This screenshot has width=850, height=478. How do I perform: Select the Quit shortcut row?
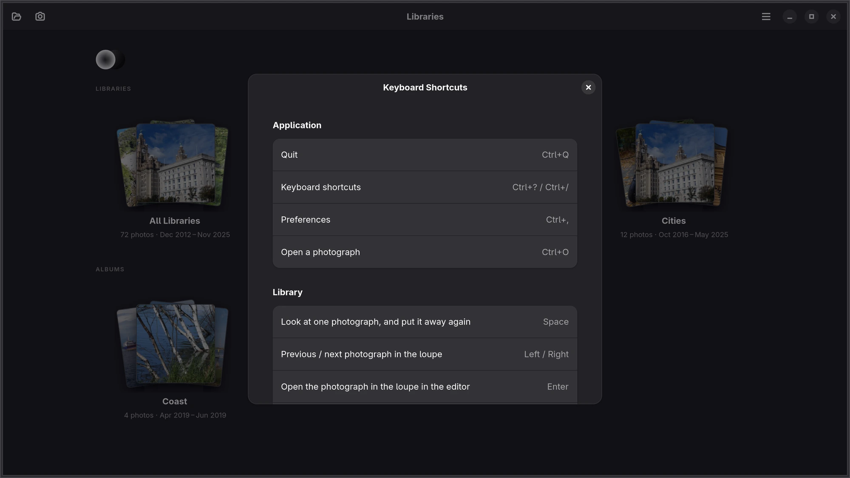(x=425, y=155)
